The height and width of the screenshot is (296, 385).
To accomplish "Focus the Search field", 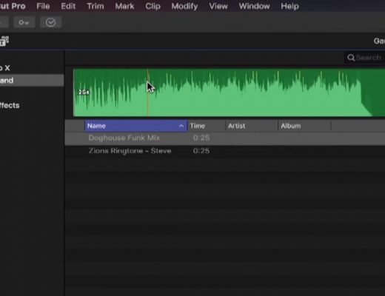I will pos(365,58).
